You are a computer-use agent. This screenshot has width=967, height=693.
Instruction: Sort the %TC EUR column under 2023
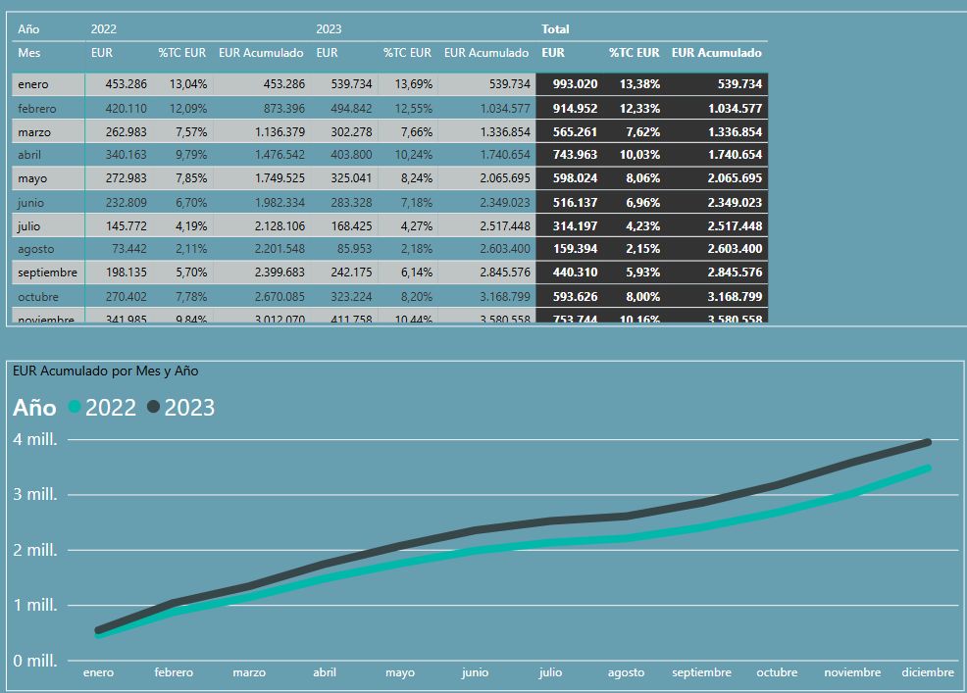click(407, 53)
